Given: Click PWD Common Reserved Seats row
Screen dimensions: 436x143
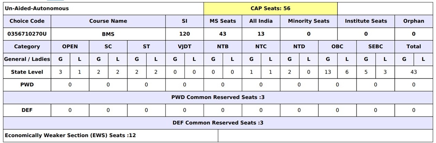Looking at the screenshot, I should tap(218, 97).
